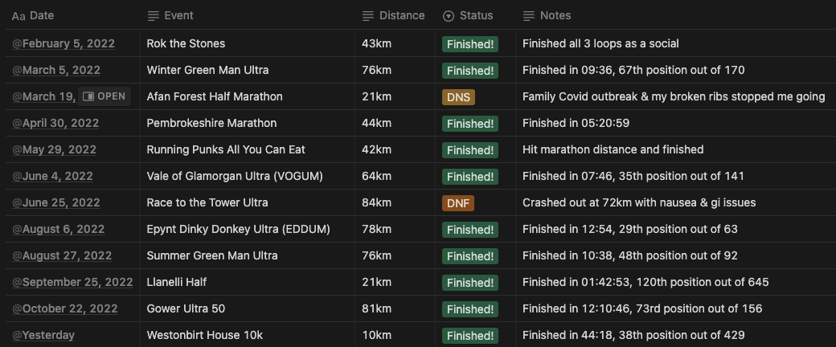Viewport: 836px width, 347px height.
Task: Click the Event column header
Action: pyautogui.click(x=248, y=16)
